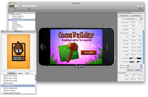Open the Start color swatch
Screen dimensions: 148x97
pyautogui.click(x=132, y=58)
